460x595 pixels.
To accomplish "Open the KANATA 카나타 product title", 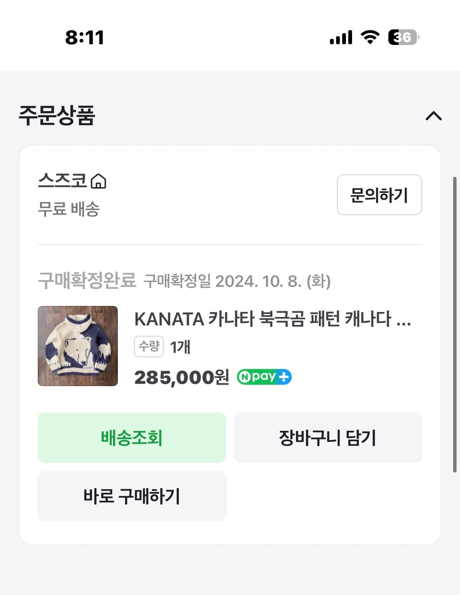I will pos(272,319).
